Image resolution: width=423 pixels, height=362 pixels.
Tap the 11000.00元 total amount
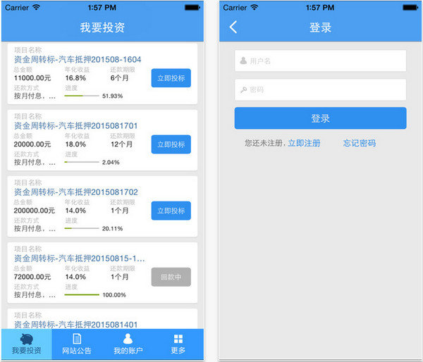[32, 78]
